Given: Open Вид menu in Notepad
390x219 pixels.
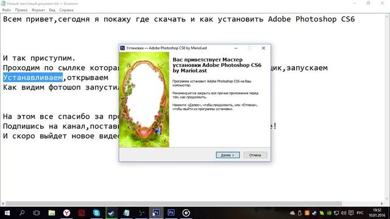Looking at the screenshot, I should tap(52, 10).
